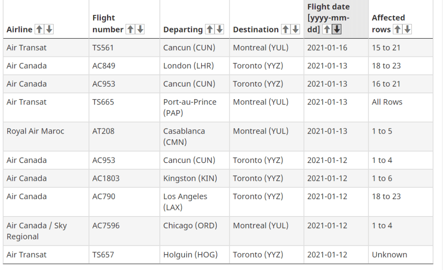
Task: Select the Los Angeles (LAX) cell
Action: (x=195, y=202)
